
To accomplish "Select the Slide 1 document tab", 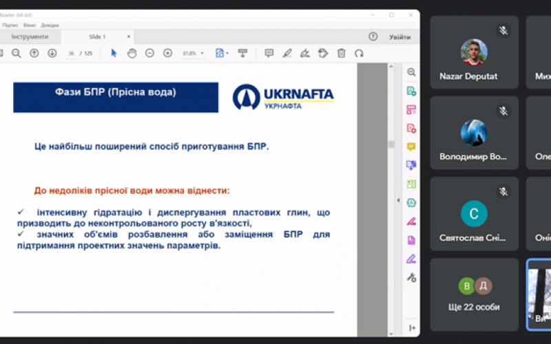I will click(97, 36).
